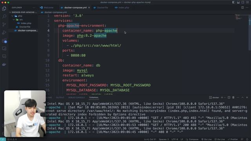
Task: Open the Search view in activity bar
Action: coord(4,16)
